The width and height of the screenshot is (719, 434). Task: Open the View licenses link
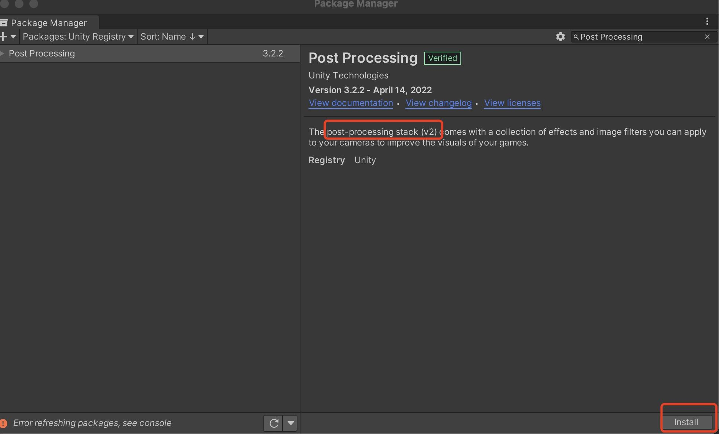point(512,103)
